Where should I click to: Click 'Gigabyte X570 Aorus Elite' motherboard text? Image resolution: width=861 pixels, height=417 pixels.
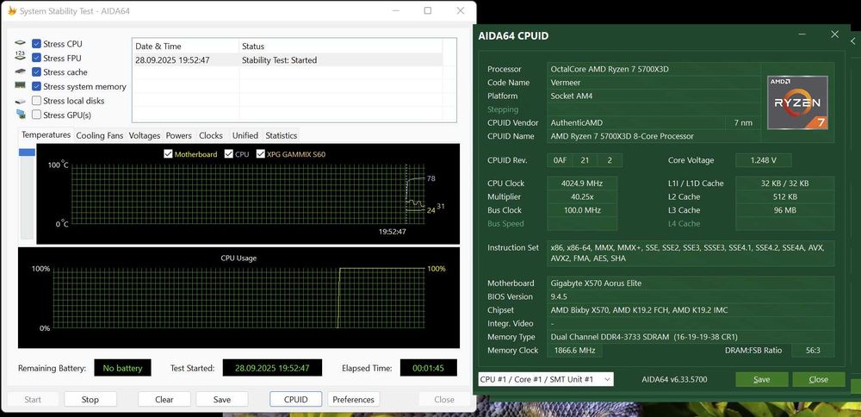click(596, 283)
